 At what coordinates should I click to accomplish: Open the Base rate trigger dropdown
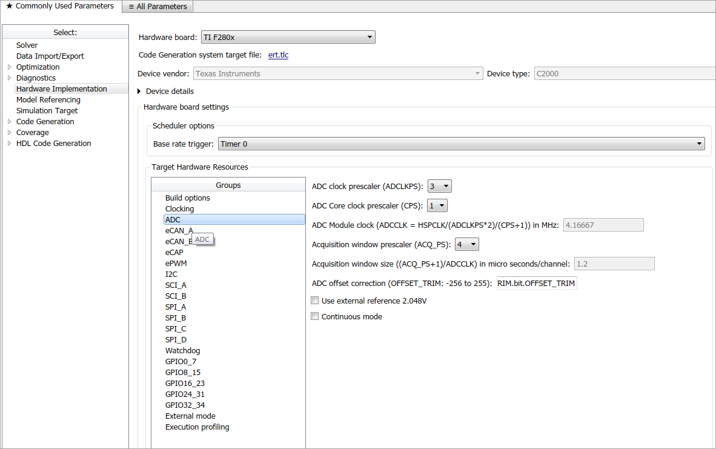click(x=460, y=144)
